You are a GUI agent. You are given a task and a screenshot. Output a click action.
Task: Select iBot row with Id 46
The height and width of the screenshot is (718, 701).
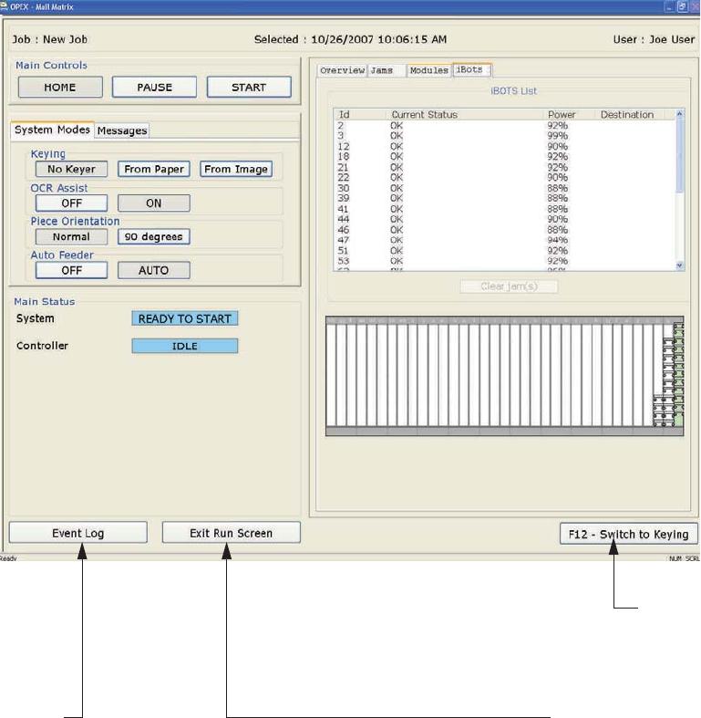click(x=505, y=230)
